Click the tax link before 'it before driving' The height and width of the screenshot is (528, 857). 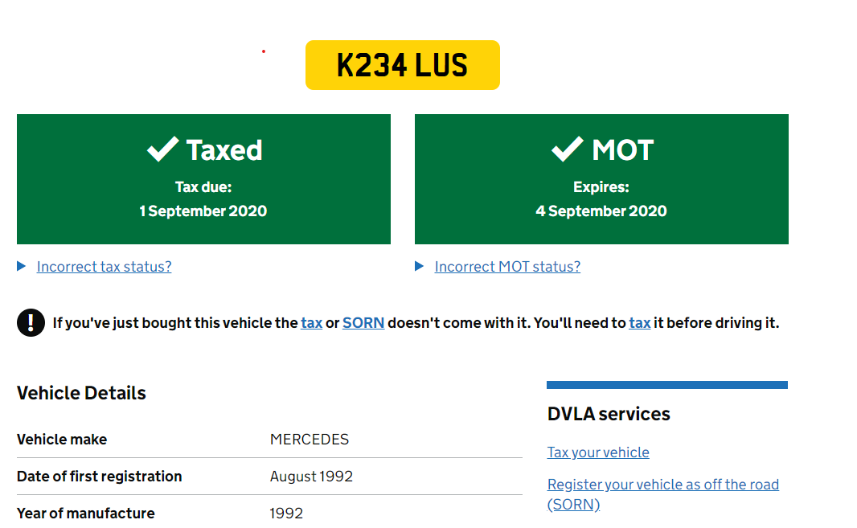(x=639, y=323)
